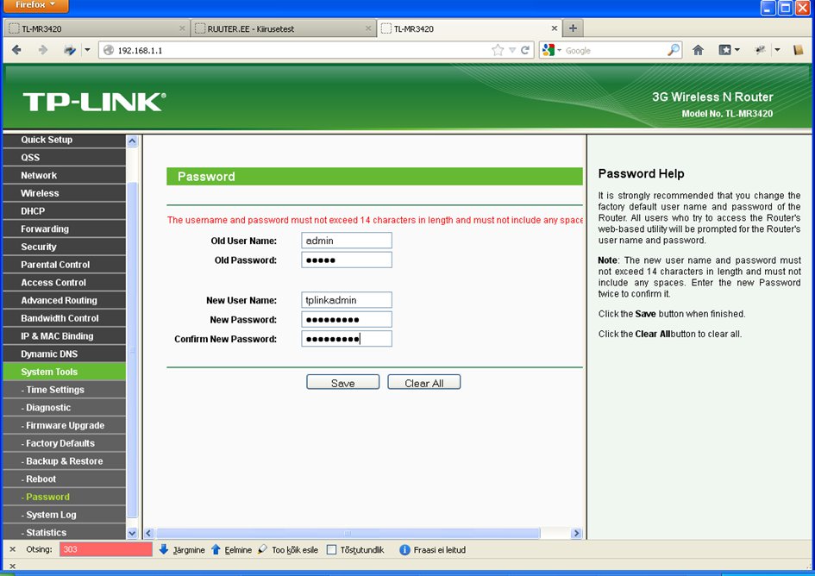Go forward with the browser forward arrow

pos(42,50)
